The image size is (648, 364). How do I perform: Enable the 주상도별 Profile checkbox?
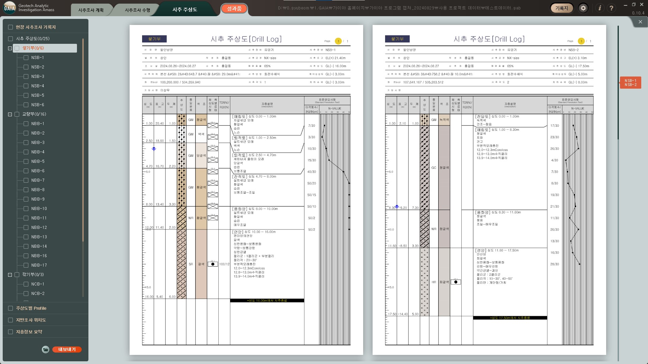[x=10, y=308]
